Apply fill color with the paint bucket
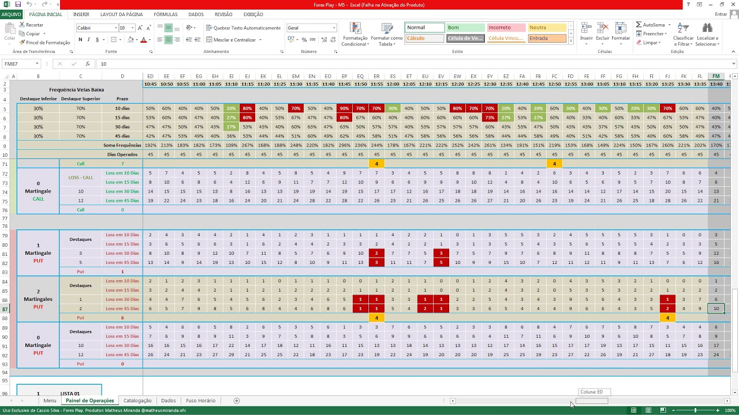Screen dimensions: 739x415 130,40
